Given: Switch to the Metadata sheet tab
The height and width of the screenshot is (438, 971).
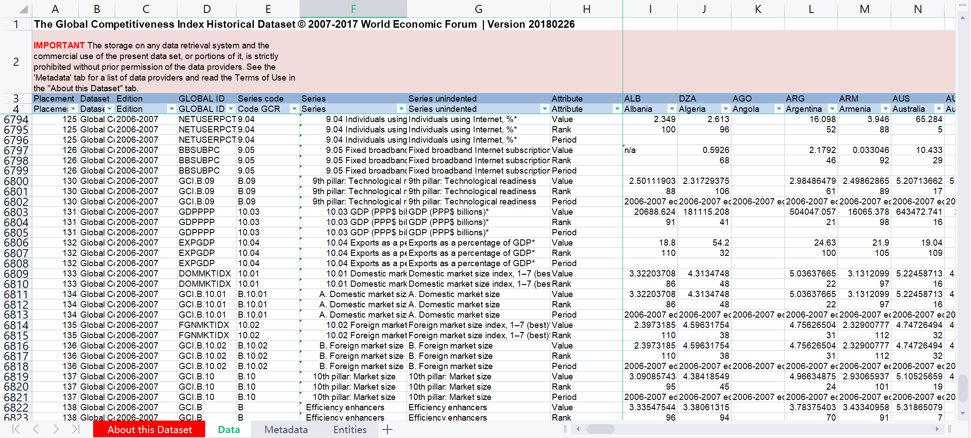Looking at the screenshot, I should 286,429.
